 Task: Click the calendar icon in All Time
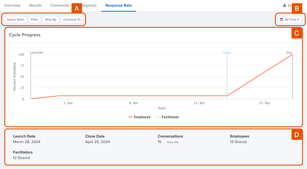point(281,20)
